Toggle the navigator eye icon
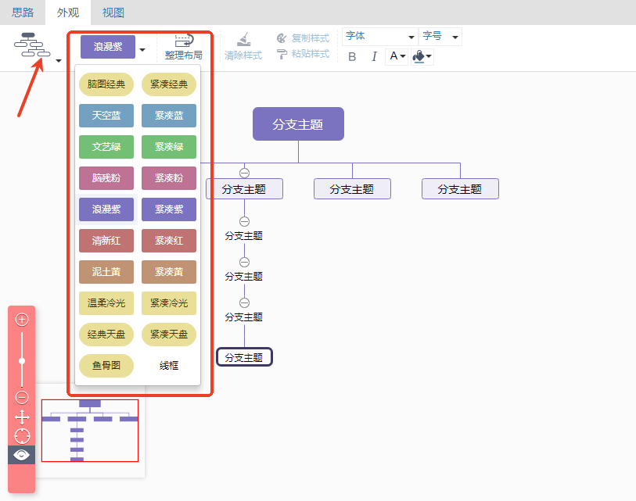 point(21,455)
